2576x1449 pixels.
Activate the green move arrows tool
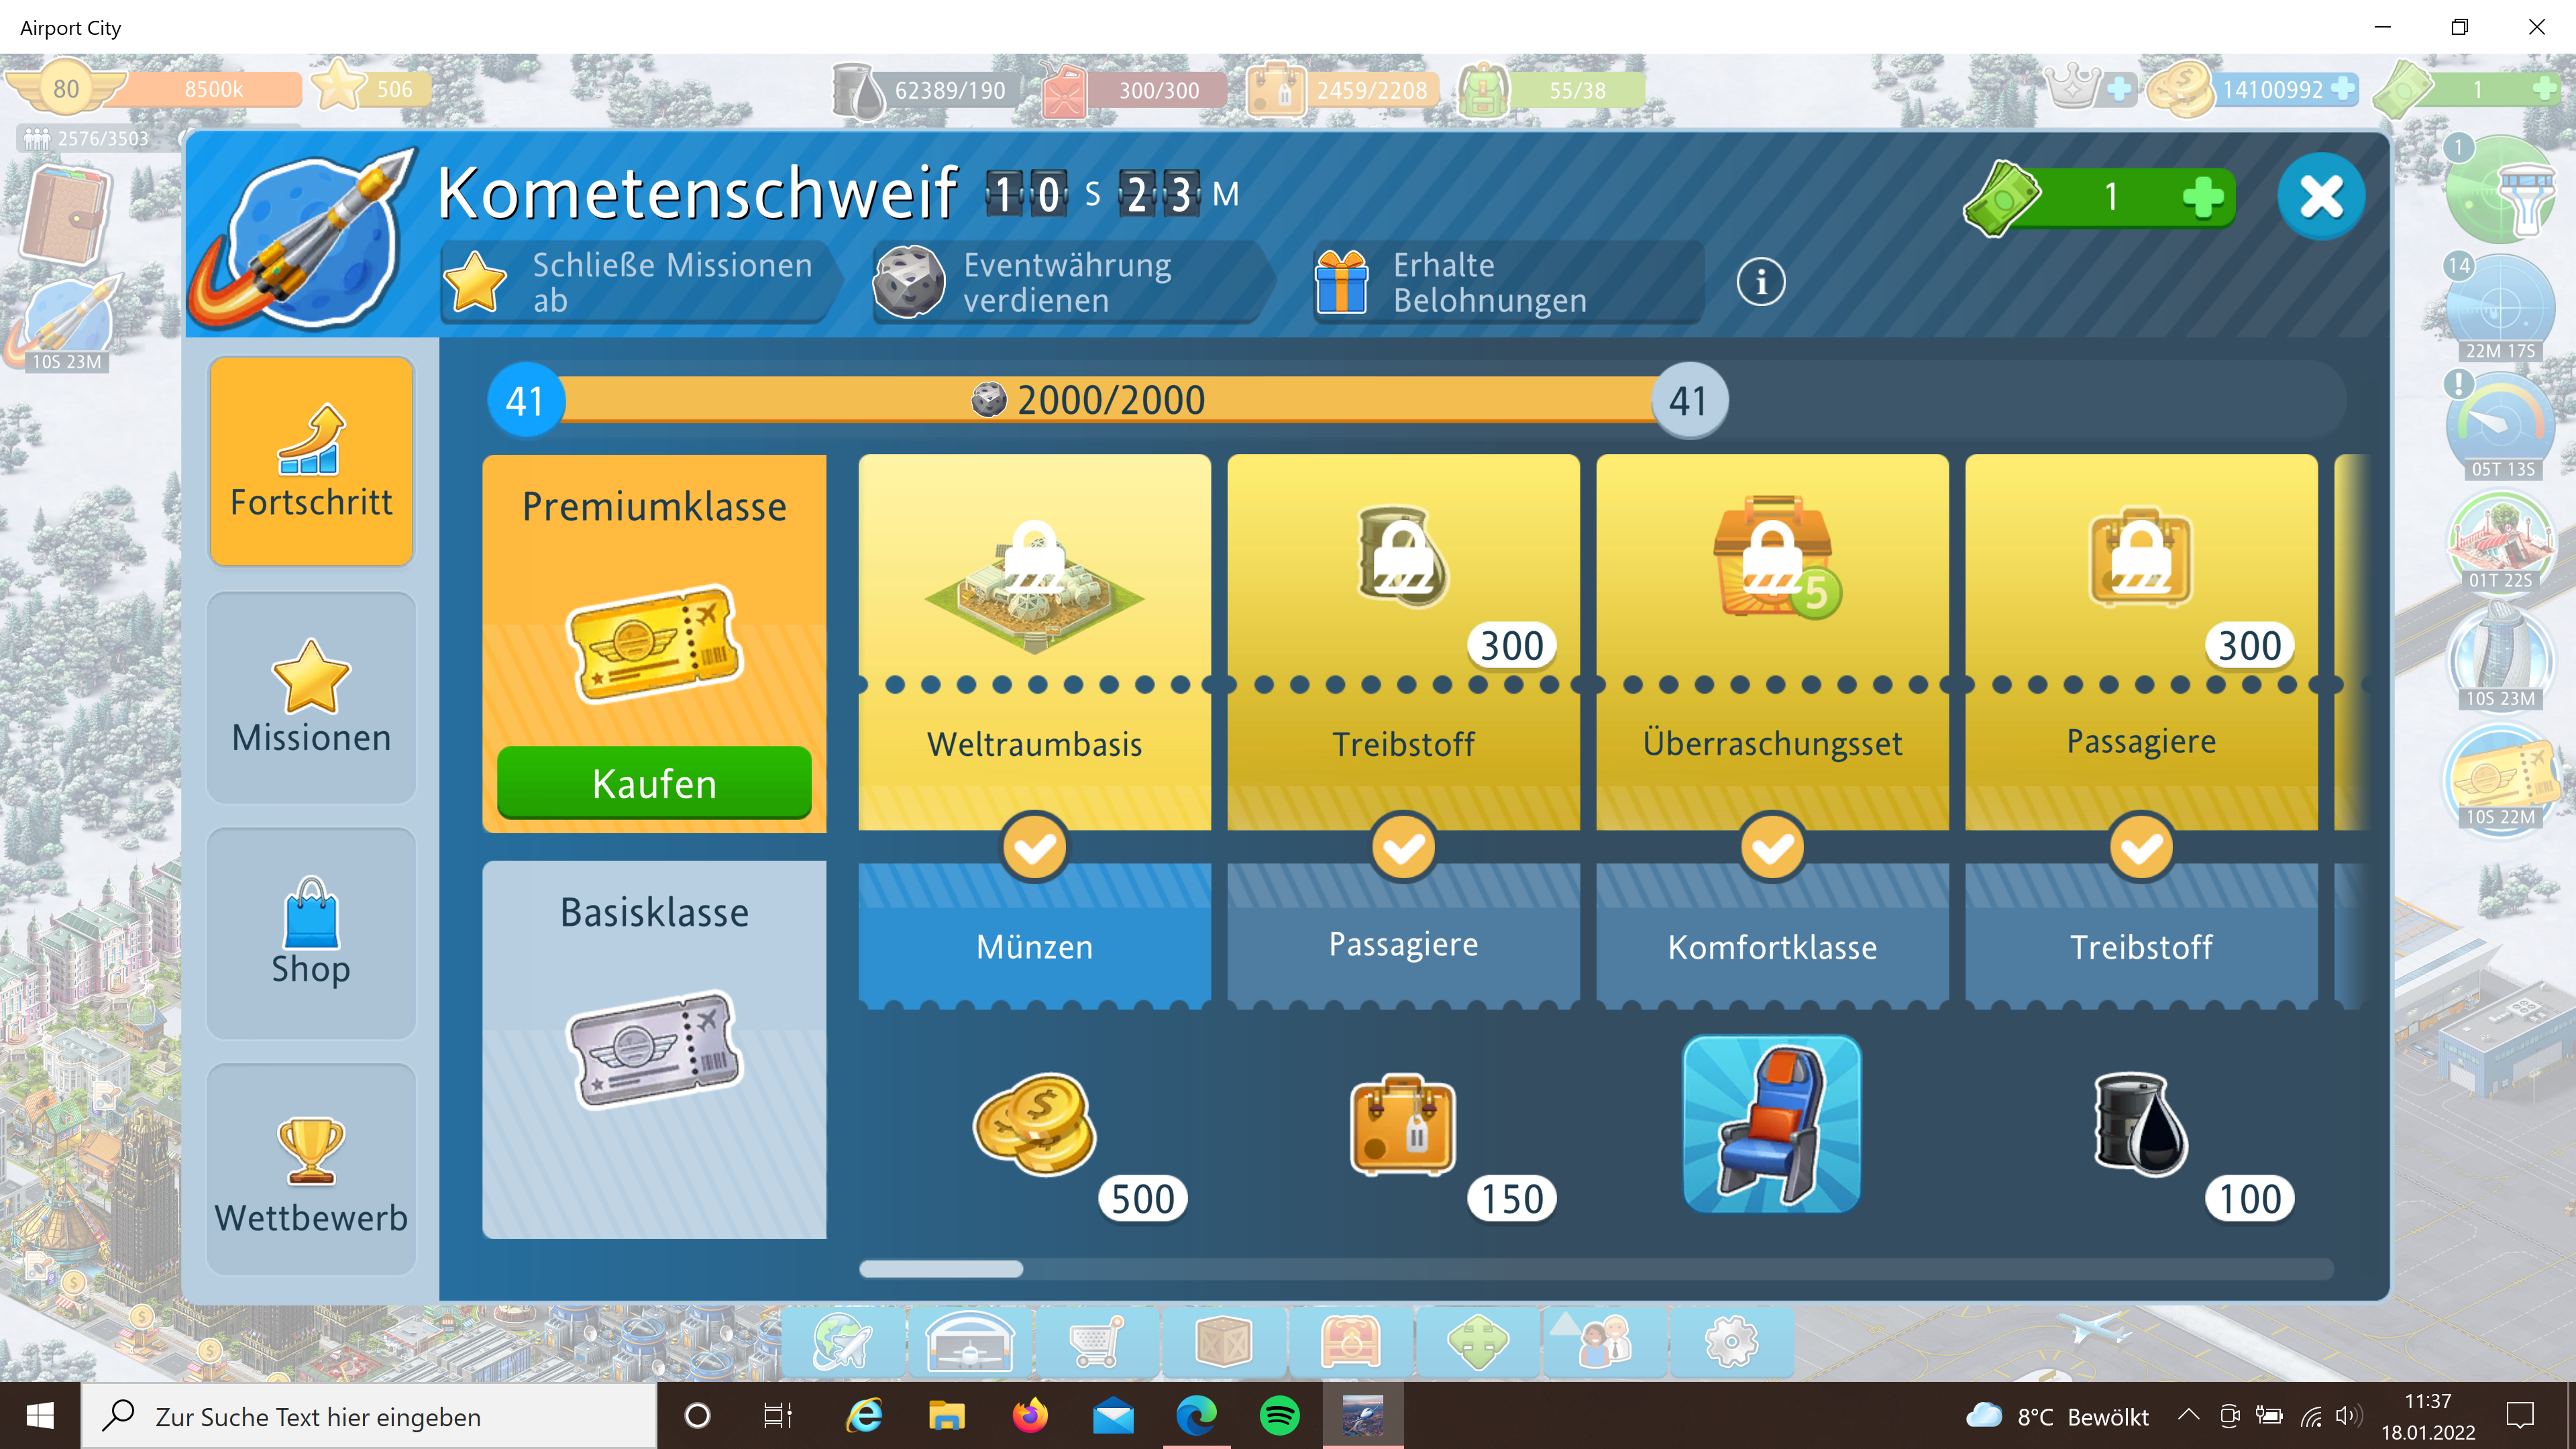click(x=1477, y=1342)
